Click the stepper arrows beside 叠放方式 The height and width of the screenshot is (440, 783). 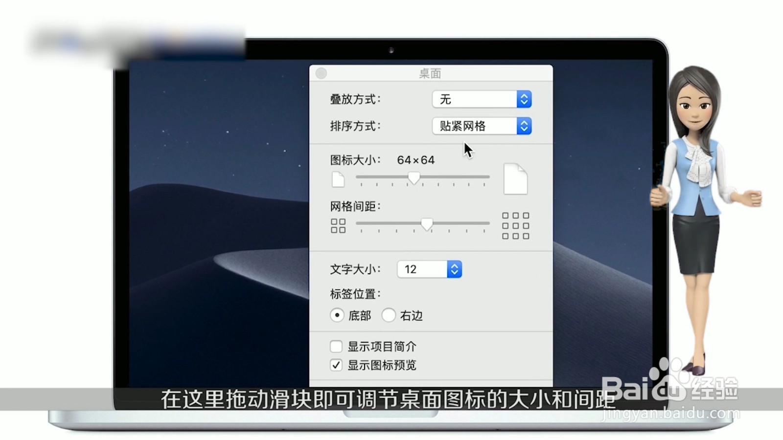[523, 99]
